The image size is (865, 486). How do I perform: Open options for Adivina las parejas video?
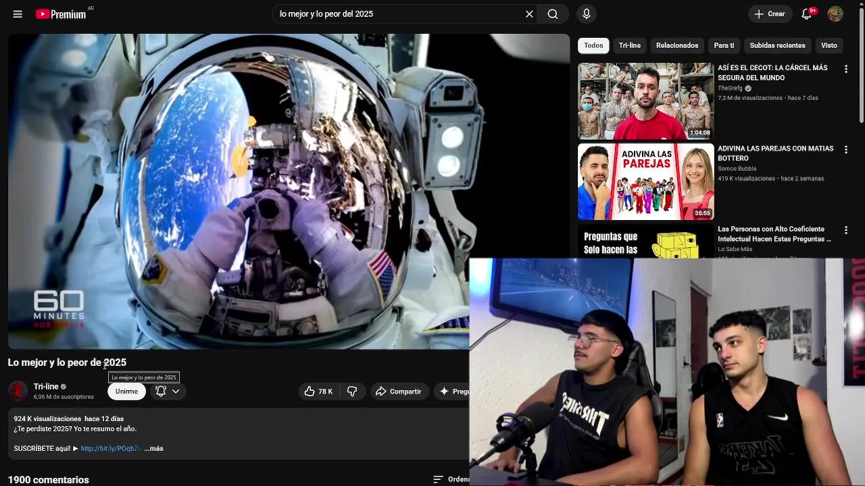845,149
